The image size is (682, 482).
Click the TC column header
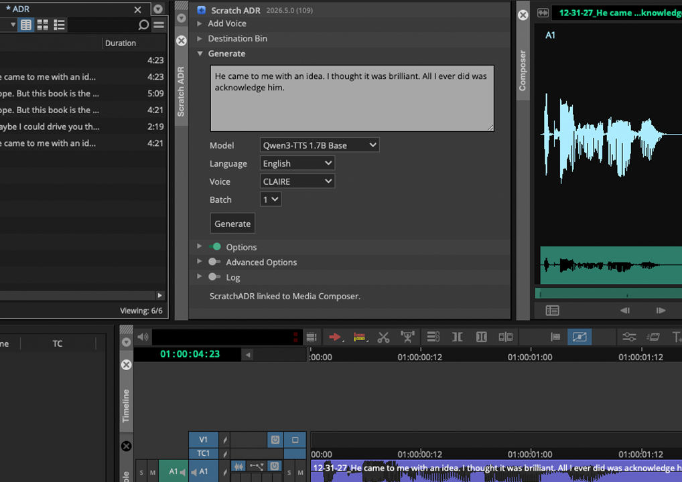point(58,343)
